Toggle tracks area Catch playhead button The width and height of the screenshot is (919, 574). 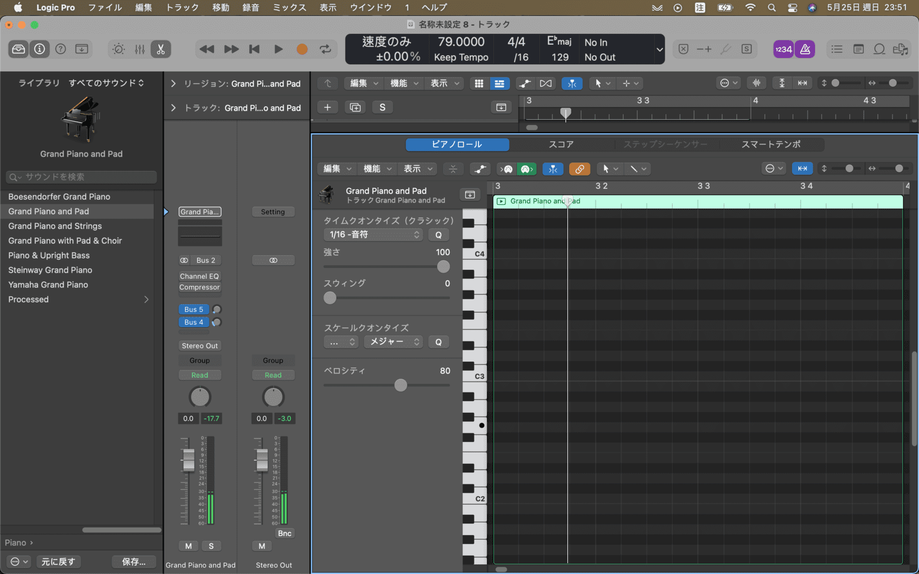[x=572, y=84]
